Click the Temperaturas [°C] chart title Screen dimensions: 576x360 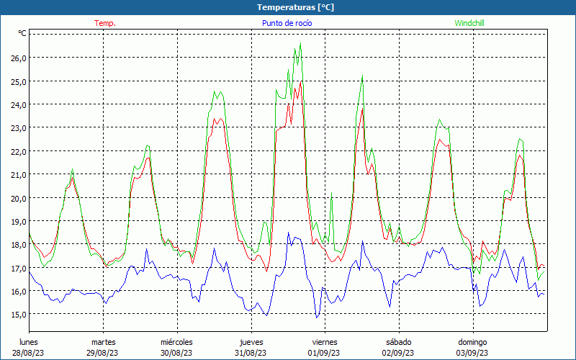[296, 7]
